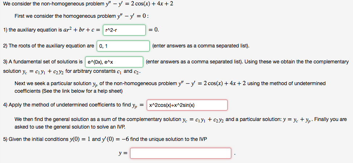353x163 pixels.
Task: Click the auxiliary equation field containing r^2-r
Action: [124, 30]
